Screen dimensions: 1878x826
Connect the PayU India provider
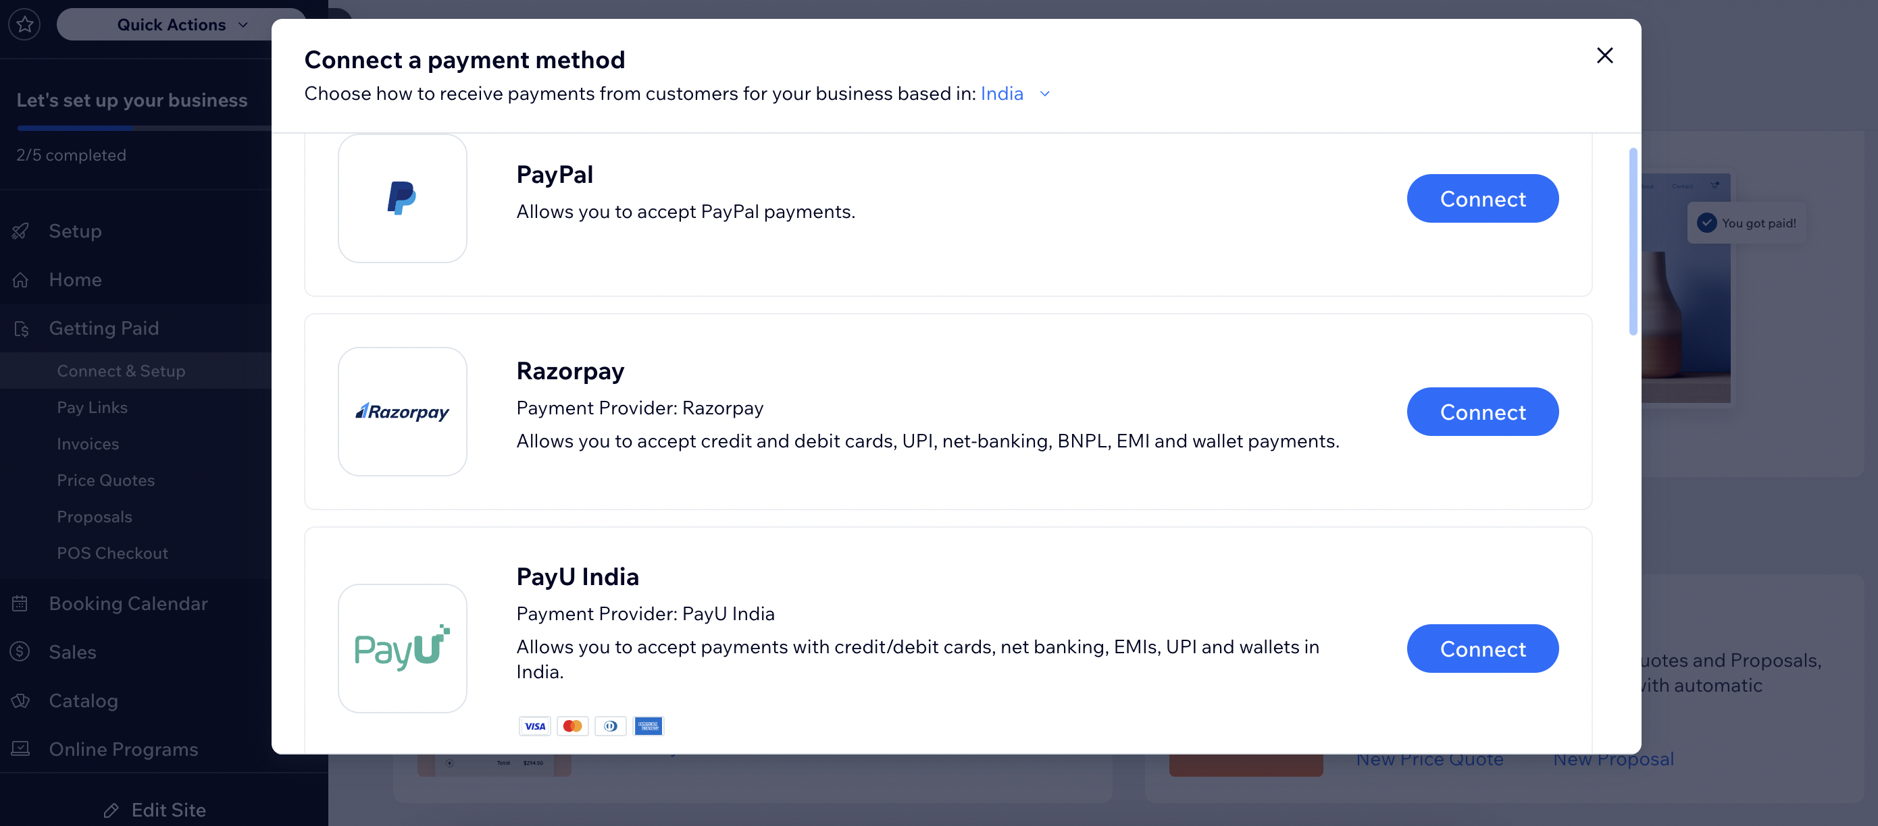tap(1482, 649)
